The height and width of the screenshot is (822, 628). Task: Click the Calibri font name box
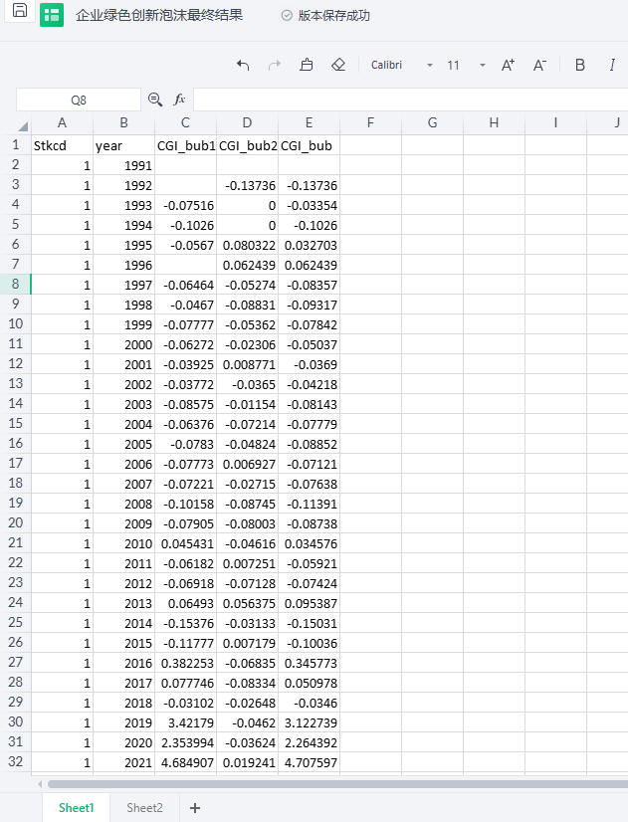tap(387, 65)
